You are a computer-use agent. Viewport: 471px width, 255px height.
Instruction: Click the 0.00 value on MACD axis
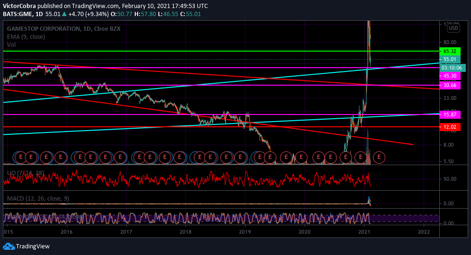coord(448,203)
